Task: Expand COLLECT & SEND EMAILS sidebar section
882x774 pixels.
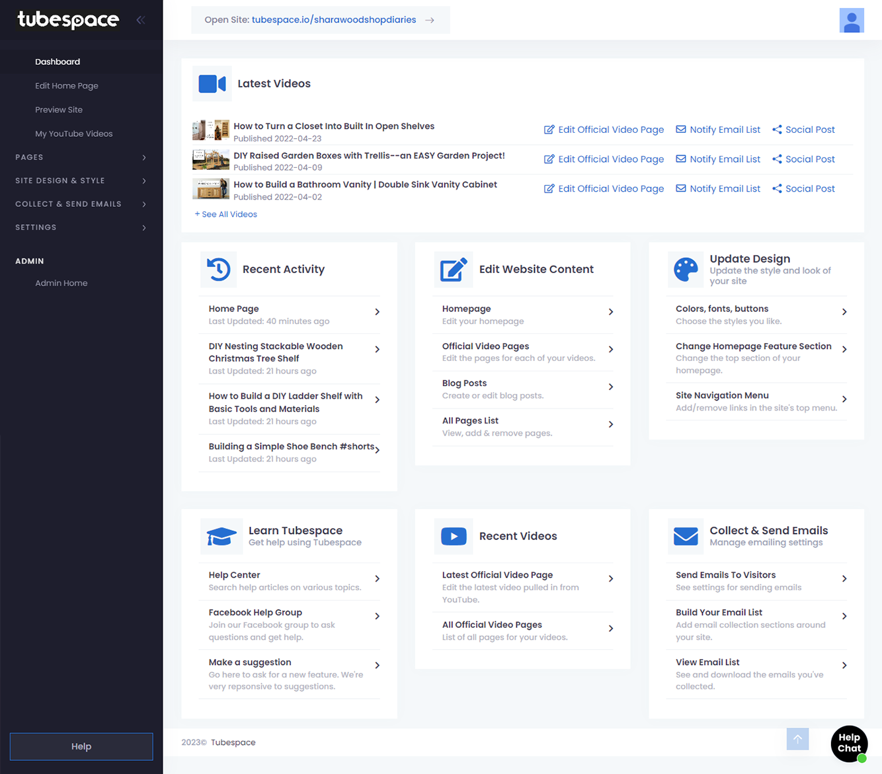Action: (81, 204)
